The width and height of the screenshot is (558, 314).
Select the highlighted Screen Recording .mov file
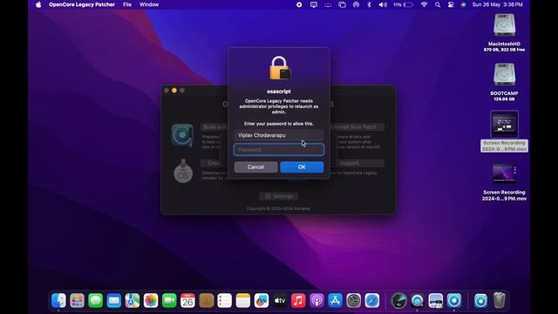(x=504, y=132)
